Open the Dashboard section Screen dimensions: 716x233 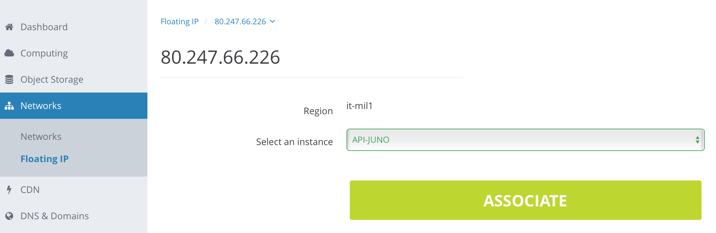pos(44,27)
